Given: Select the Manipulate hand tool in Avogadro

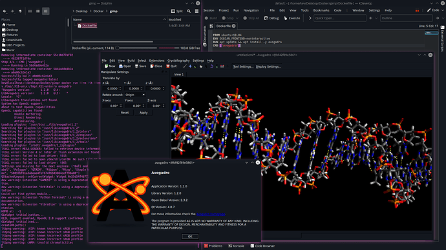Looking at the screenshot, I should [201, 66].
